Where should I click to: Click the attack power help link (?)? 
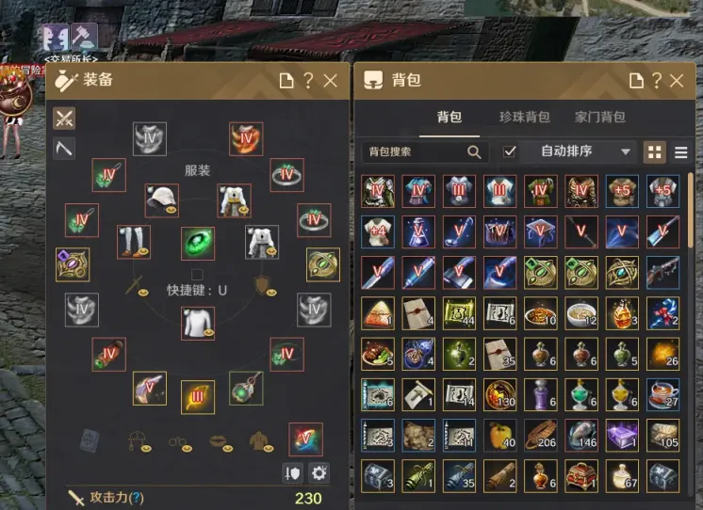[x=138, y=498]
